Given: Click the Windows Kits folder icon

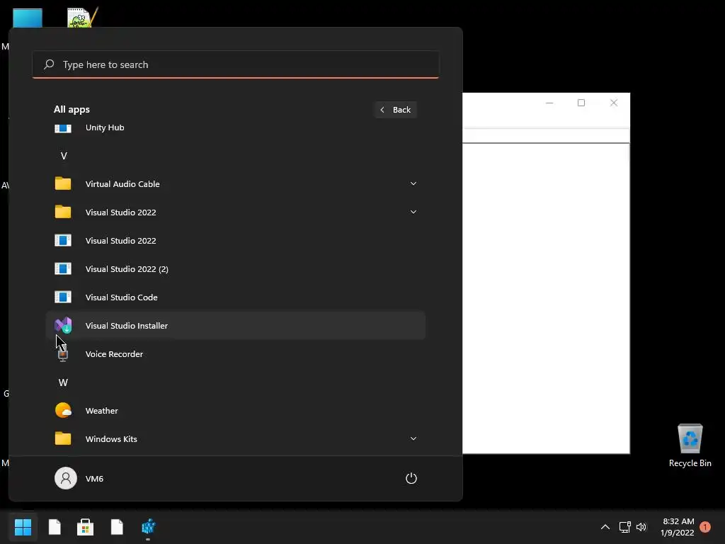Looking at the screenshot, I should pyautogui.click(x=63, y=438).
